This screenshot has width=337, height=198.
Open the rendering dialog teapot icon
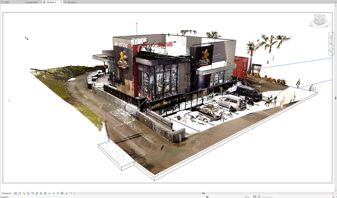(32, 193)
